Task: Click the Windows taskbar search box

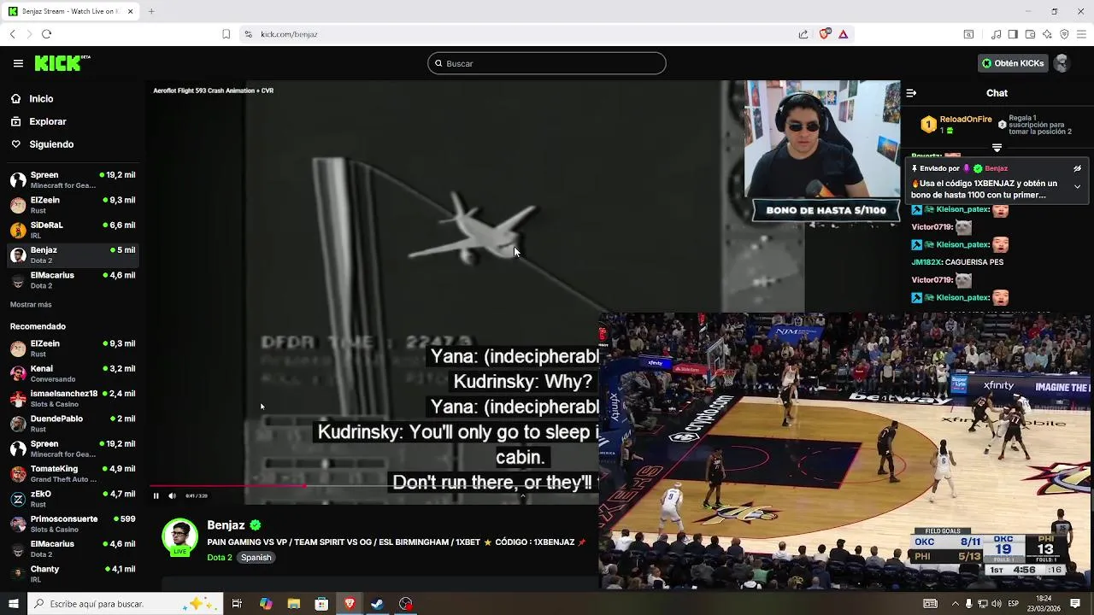Action: click(x=126, y=604)
